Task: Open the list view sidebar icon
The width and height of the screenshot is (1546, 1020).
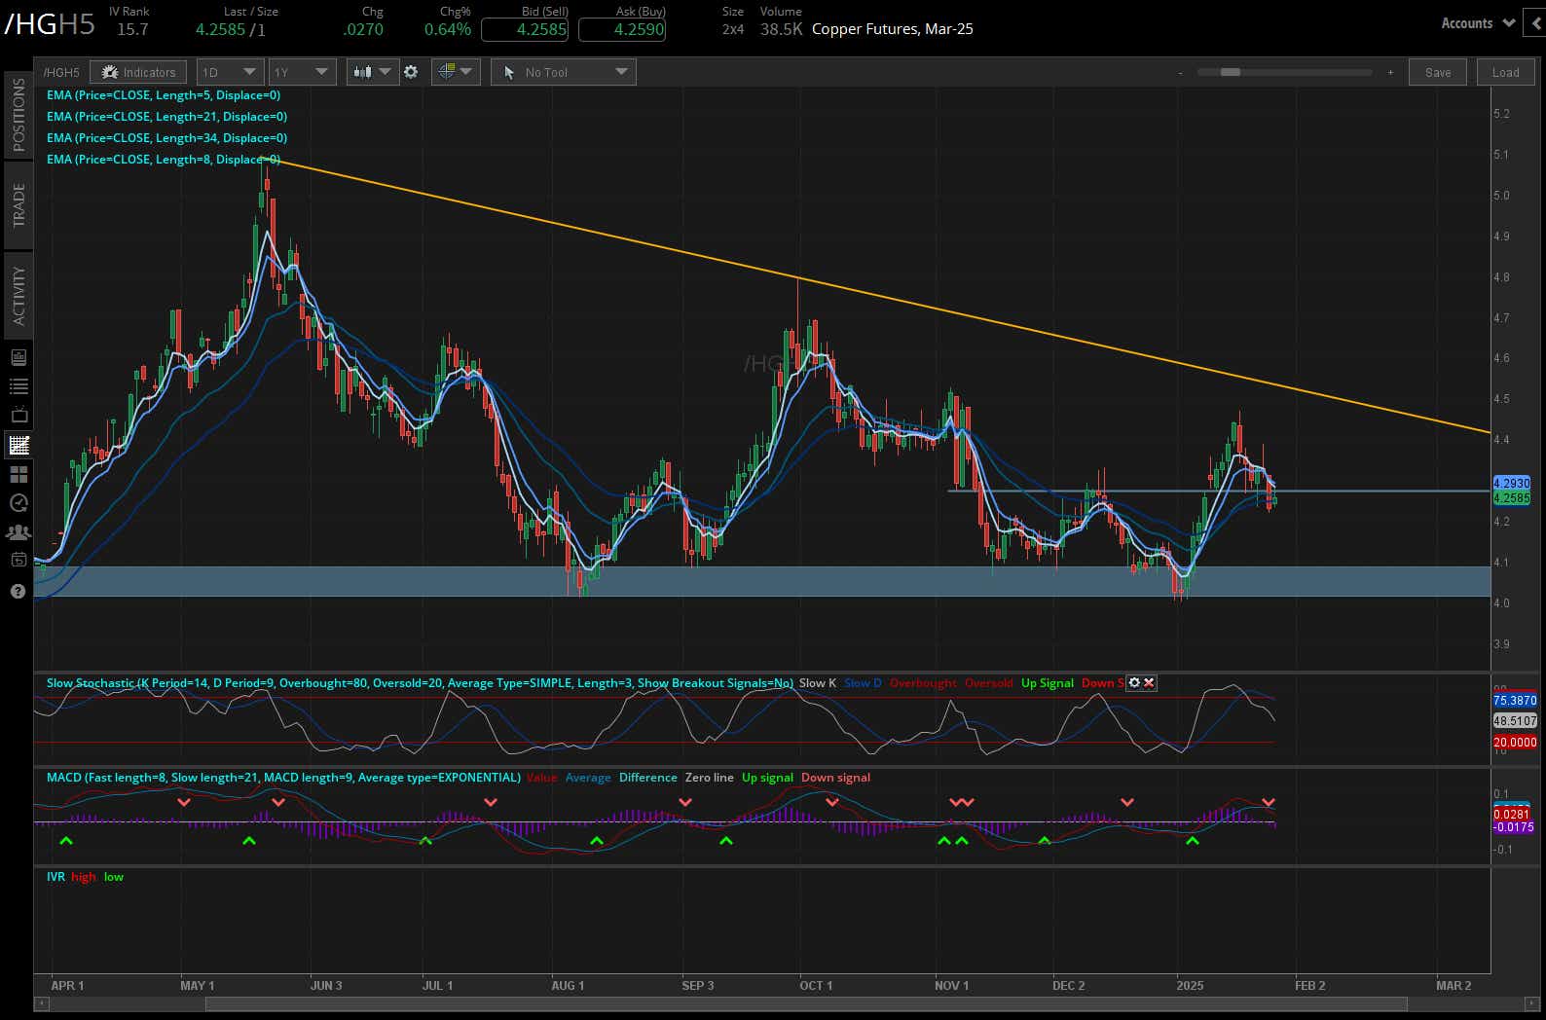Action: coord(18,386)
